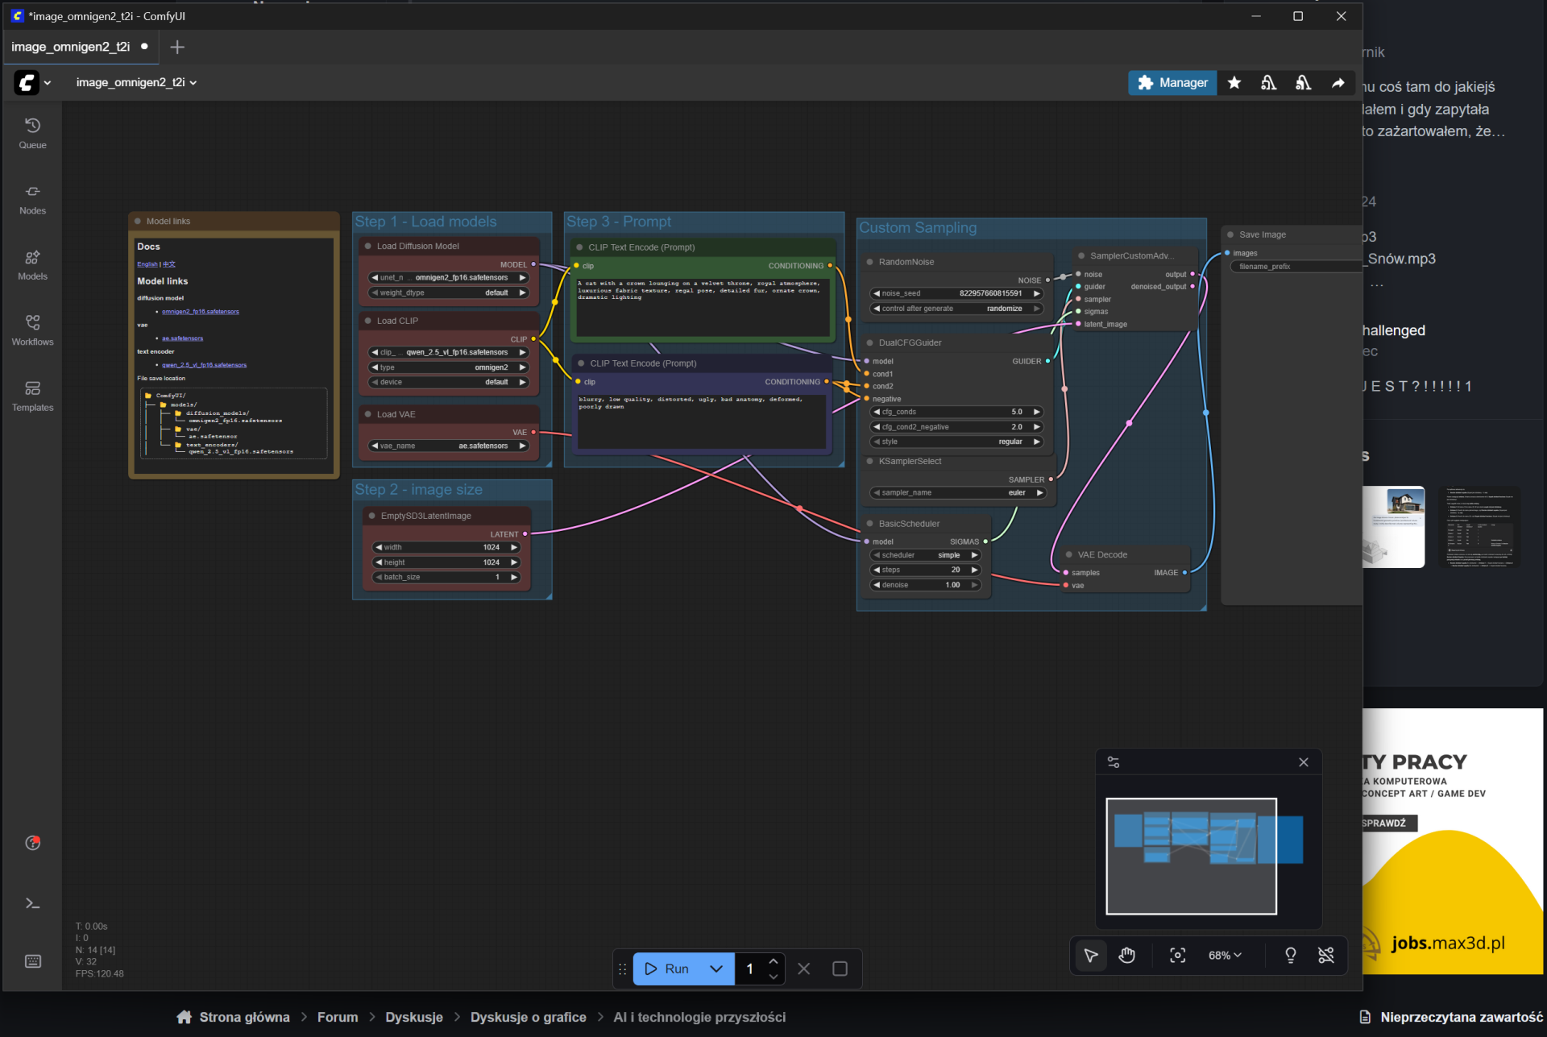Open the Nodes library sidebar
The image size is (1547, 1037).
point(32,199)
